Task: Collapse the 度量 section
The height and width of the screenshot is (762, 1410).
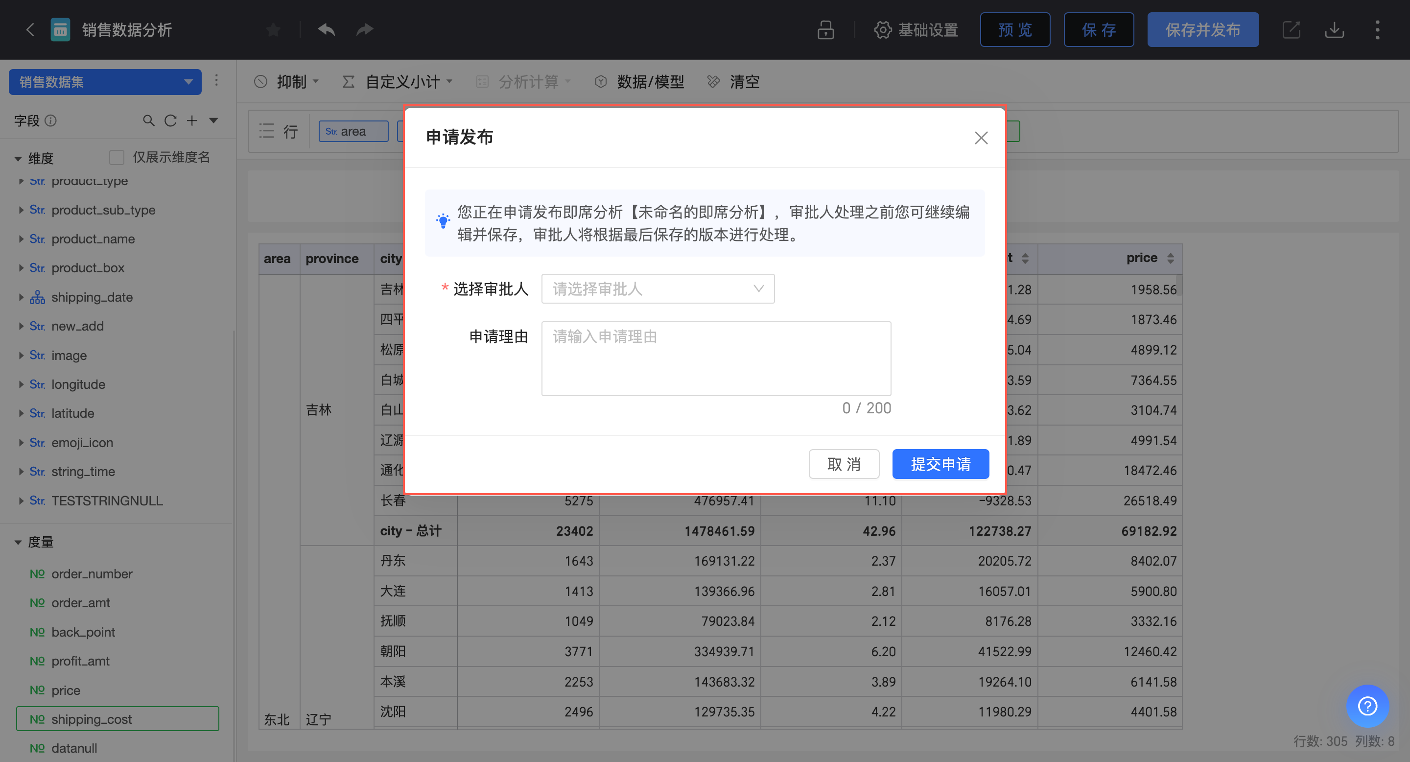Action: [x=18, y=542]
